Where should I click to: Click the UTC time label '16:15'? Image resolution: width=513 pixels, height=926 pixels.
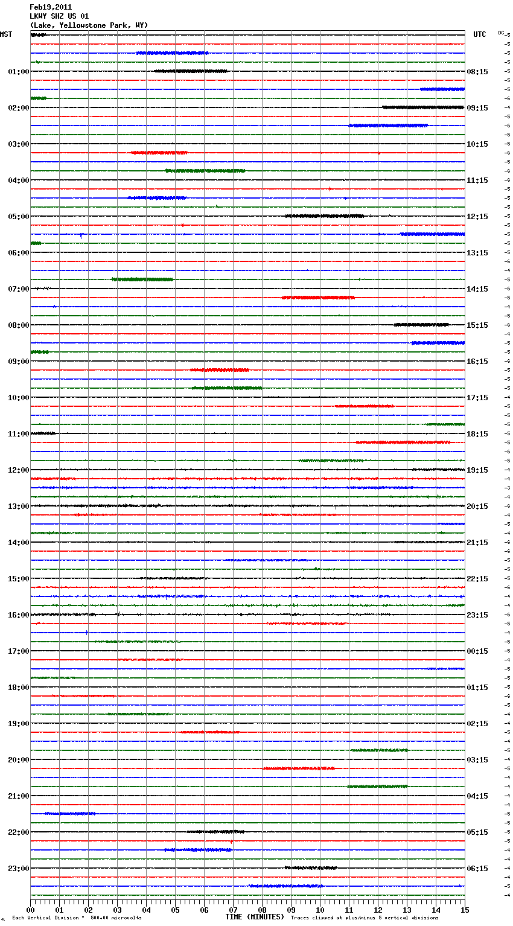[477, 362]
